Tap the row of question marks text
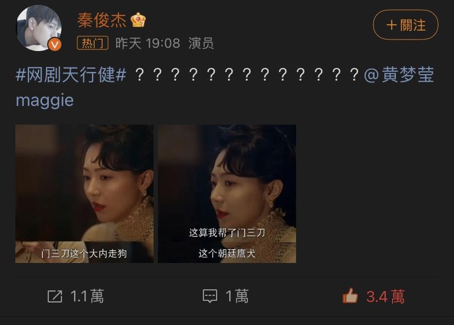The height and width of the screenshot is (325, 454). tap(247, 75)
